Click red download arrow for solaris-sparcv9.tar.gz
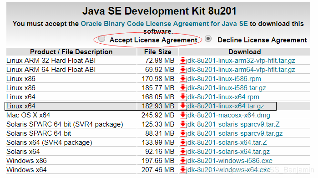The width and height of the screenshot is (318, 178). pos(183,133)
